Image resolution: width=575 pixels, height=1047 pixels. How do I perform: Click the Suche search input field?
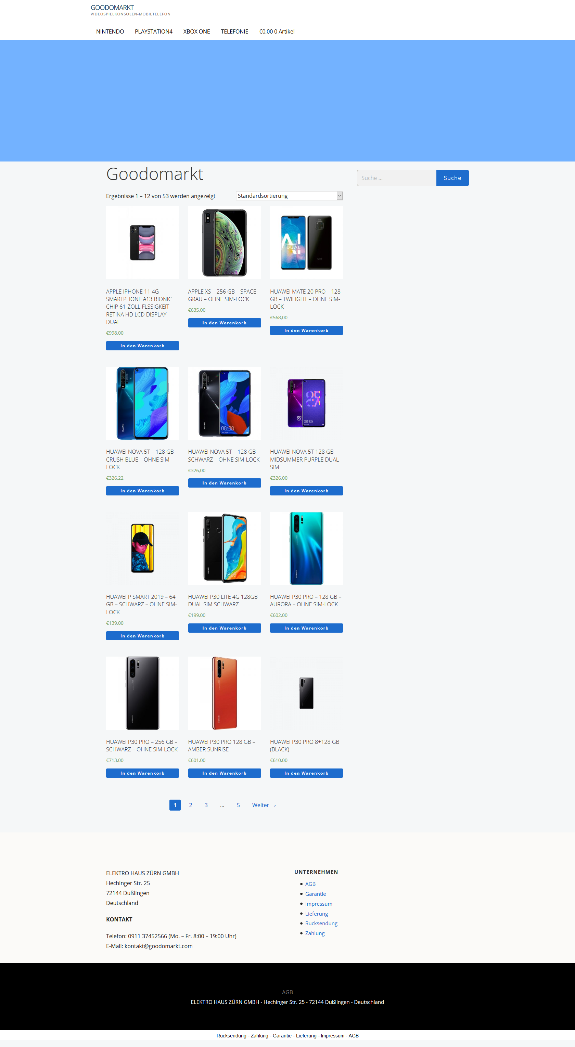point(396,178)
